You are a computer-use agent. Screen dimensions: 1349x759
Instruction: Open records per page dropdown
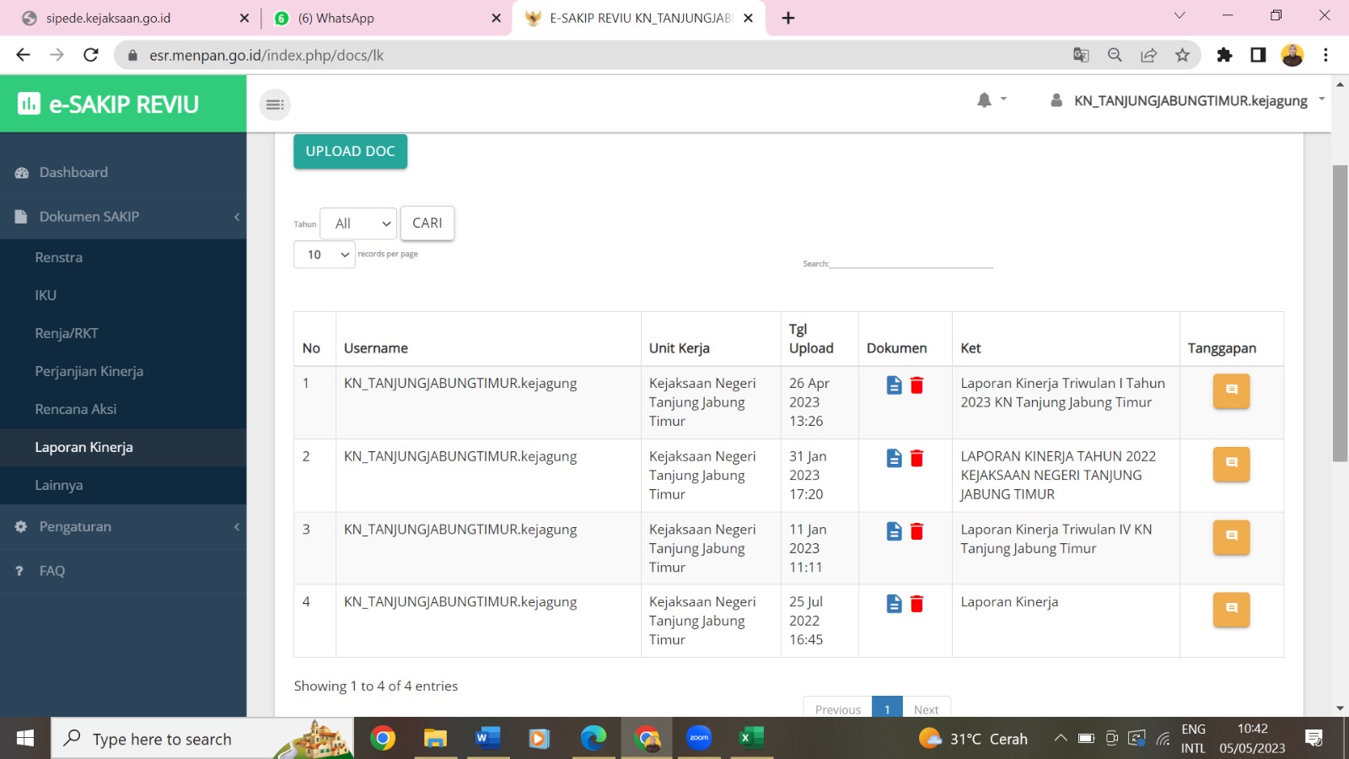click(x=325, y=255)
